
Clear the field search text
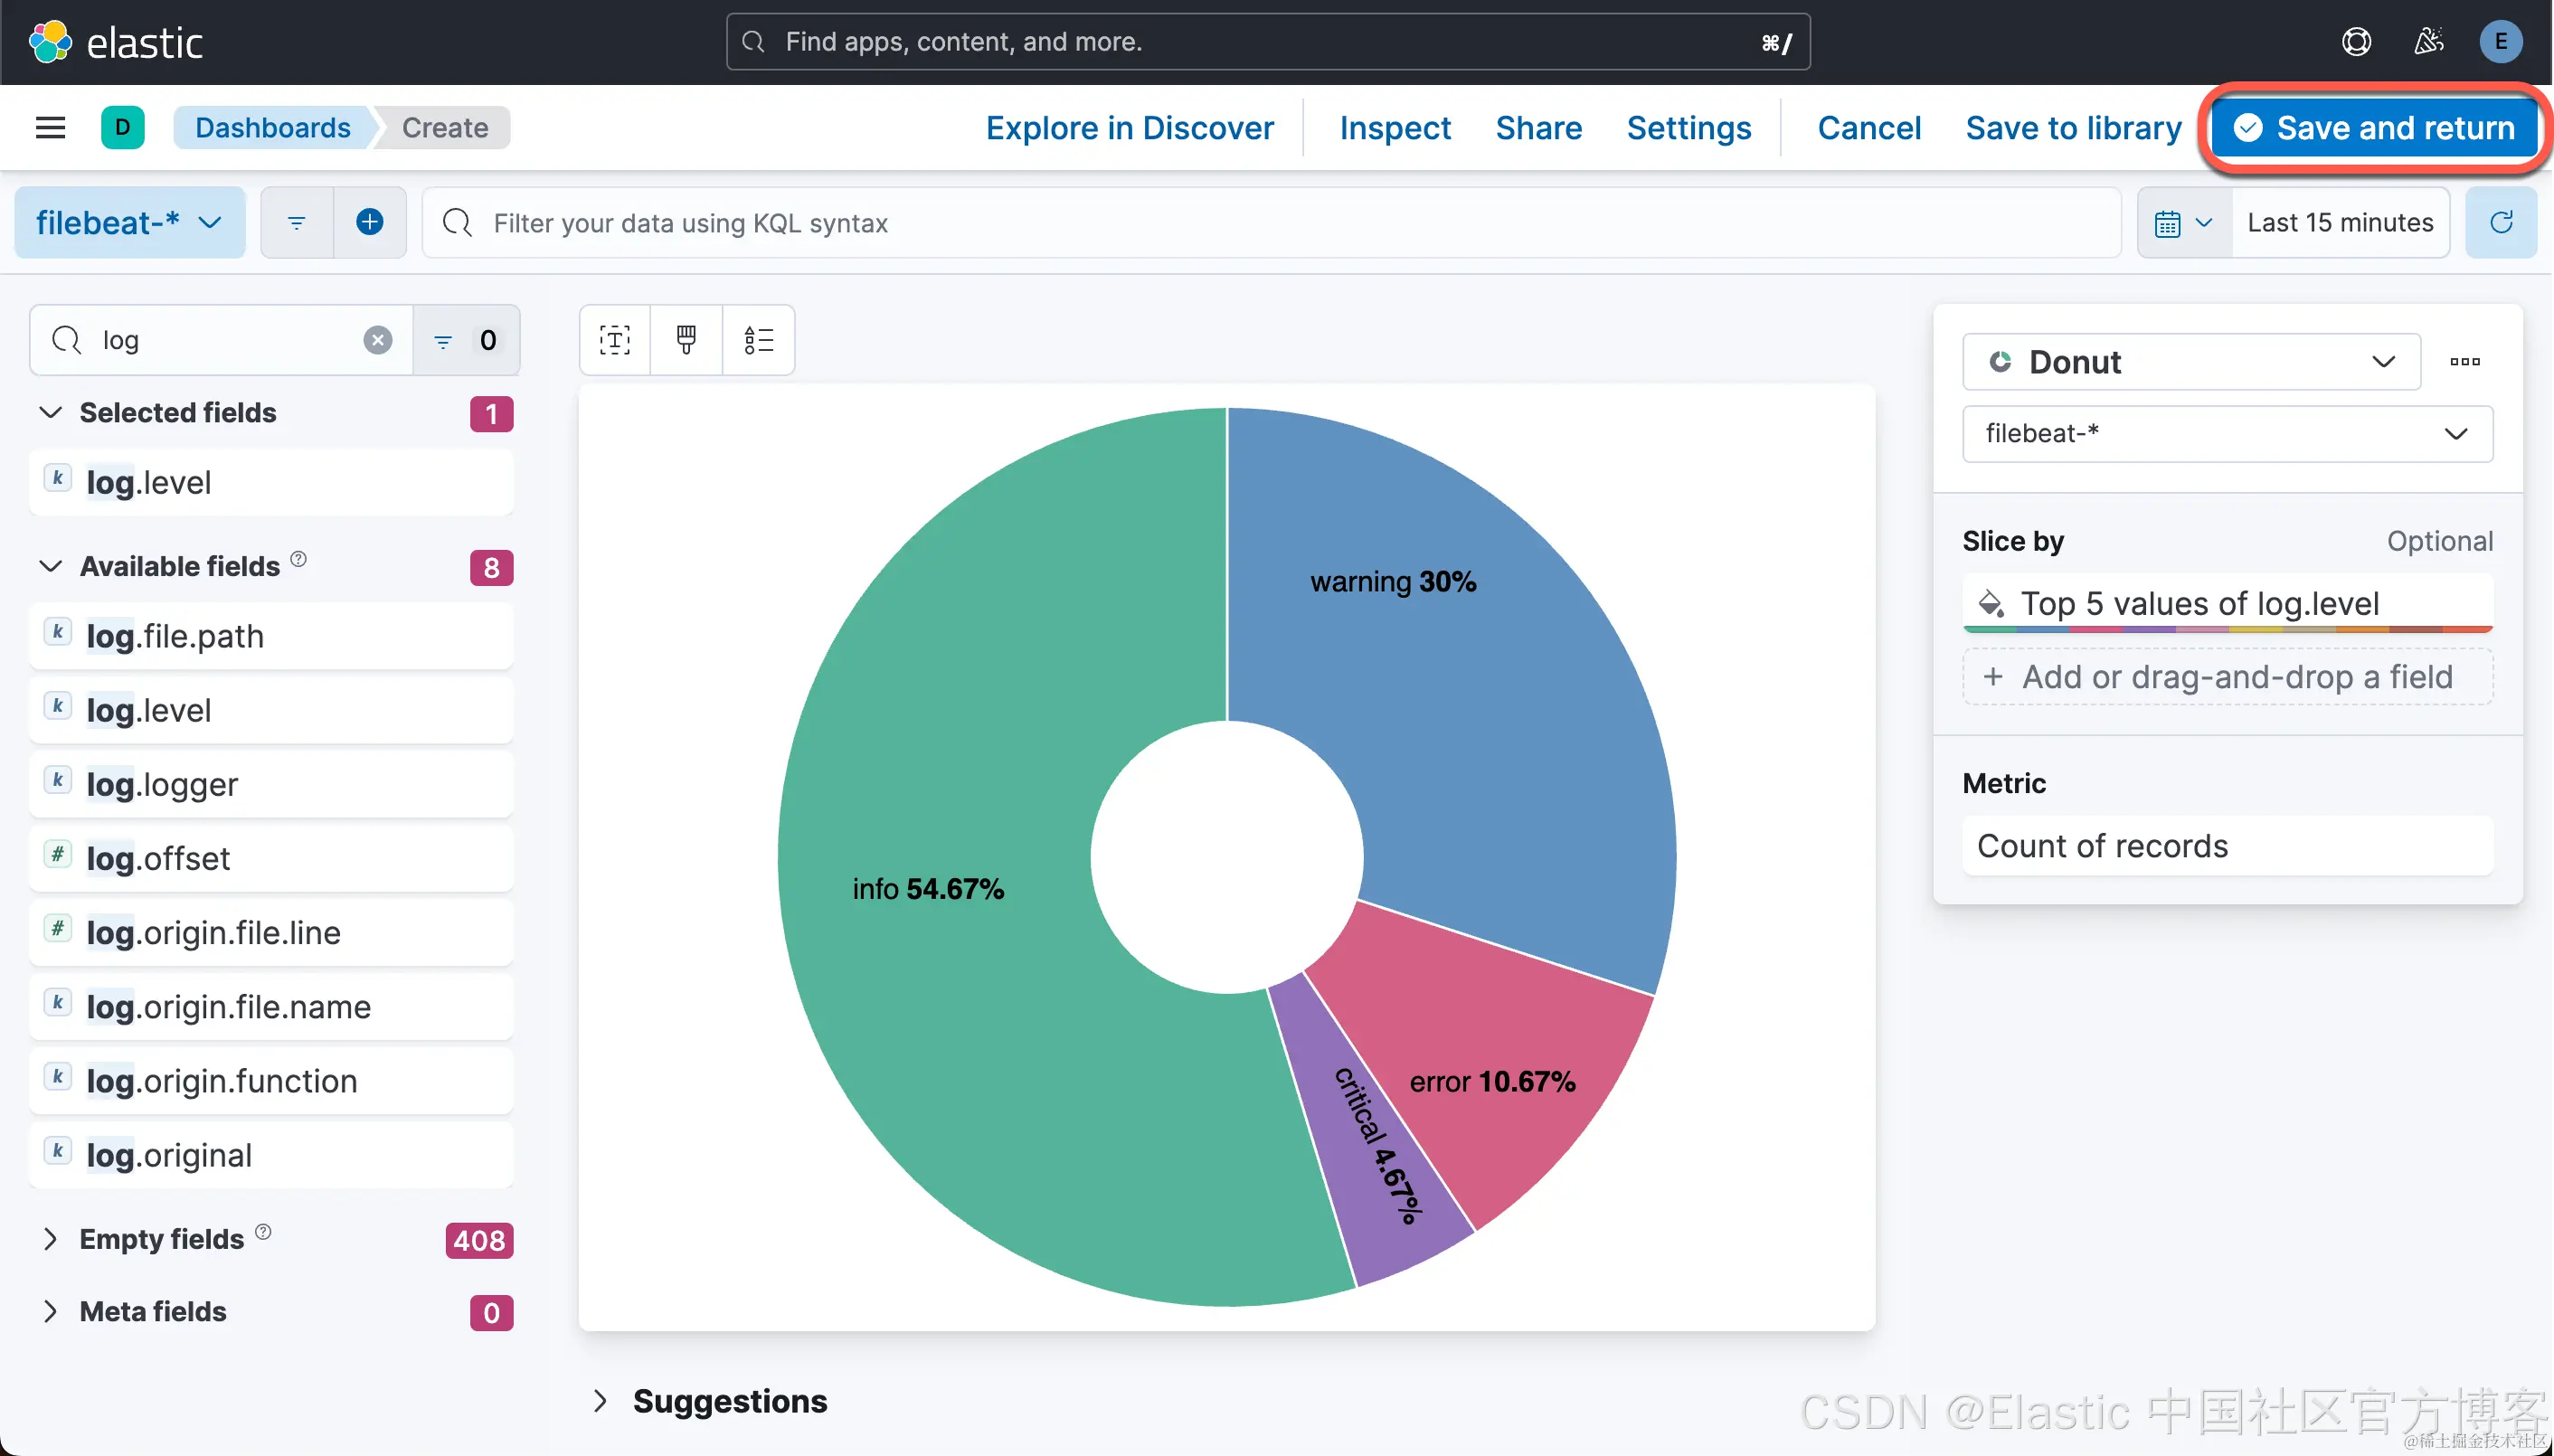377,341
